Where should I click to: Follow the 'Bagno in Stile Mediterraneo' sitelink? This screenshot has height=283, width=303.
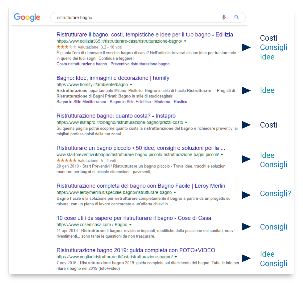coord(81,102)
